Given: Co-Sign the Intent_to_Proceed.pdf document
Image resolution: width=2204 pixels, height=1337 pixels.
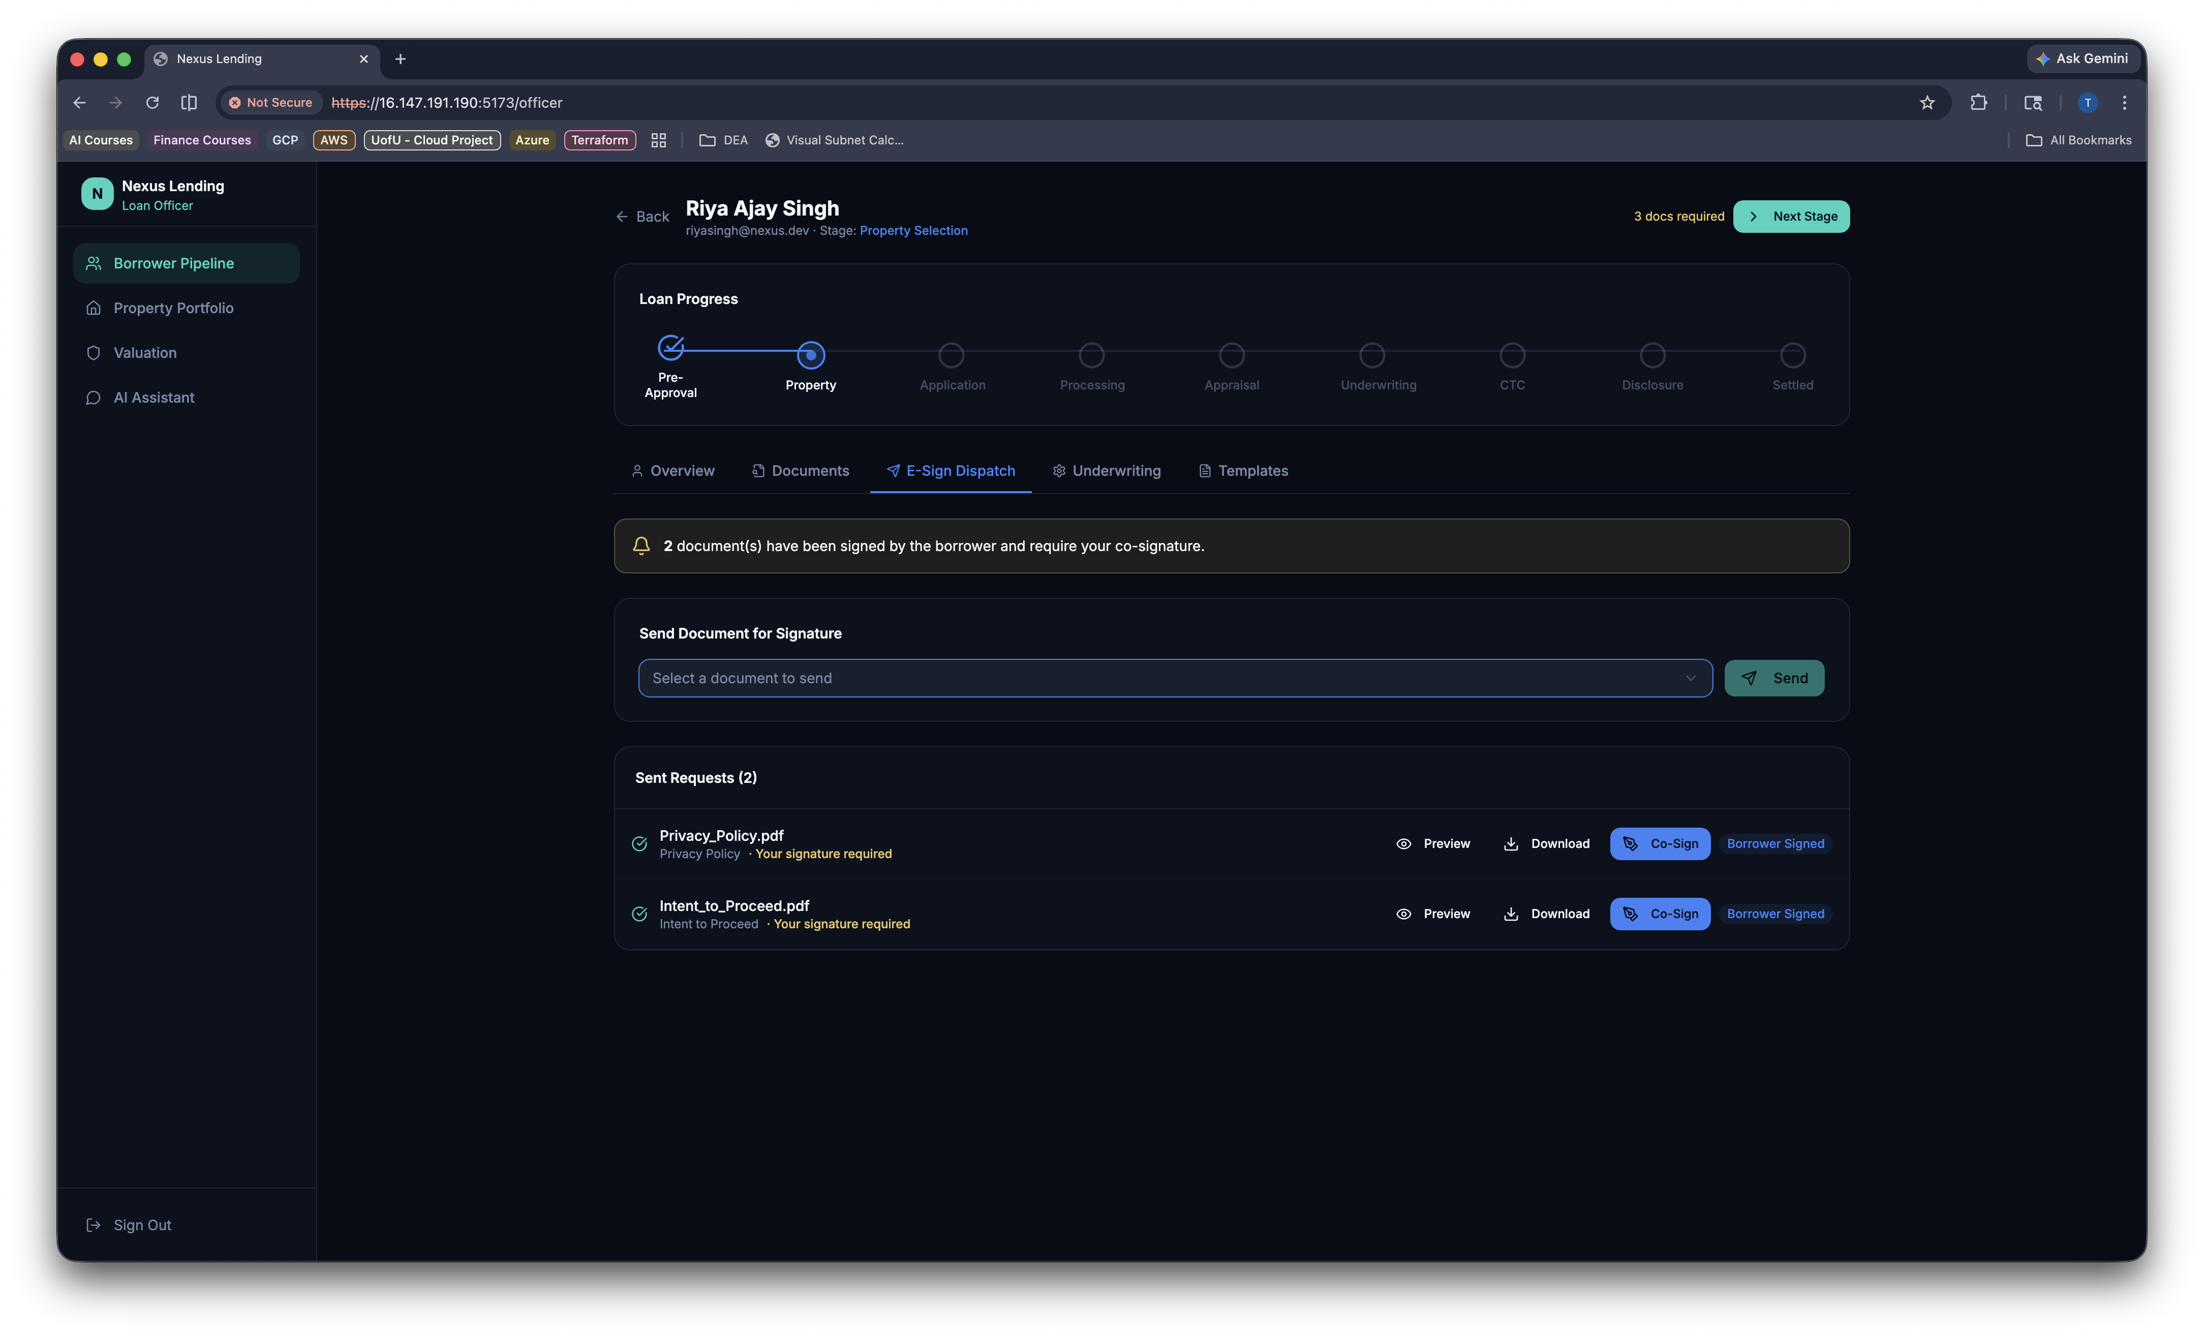Looking at the screenshot, I should click(x=1659, y=914).
